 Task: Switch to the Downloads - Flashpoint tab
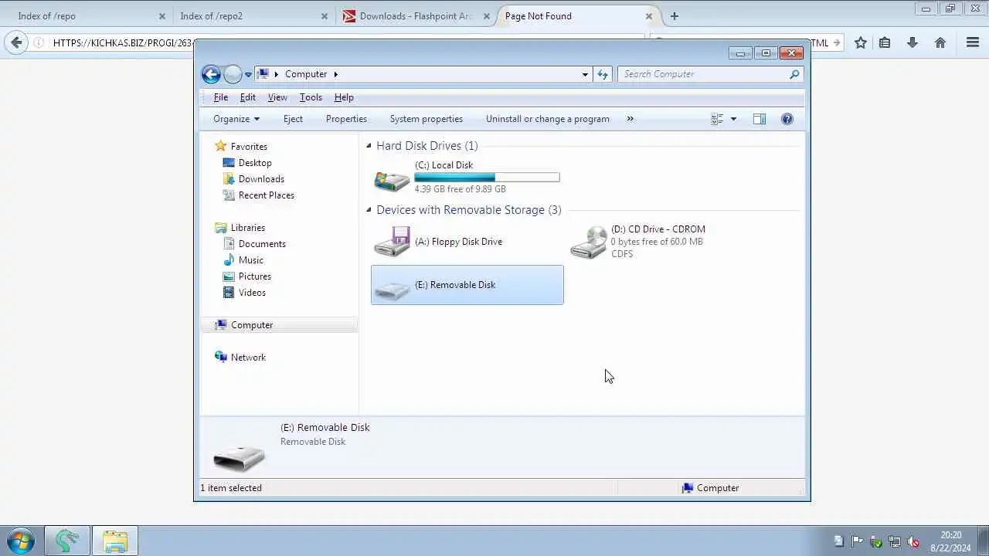coord(417,16)
